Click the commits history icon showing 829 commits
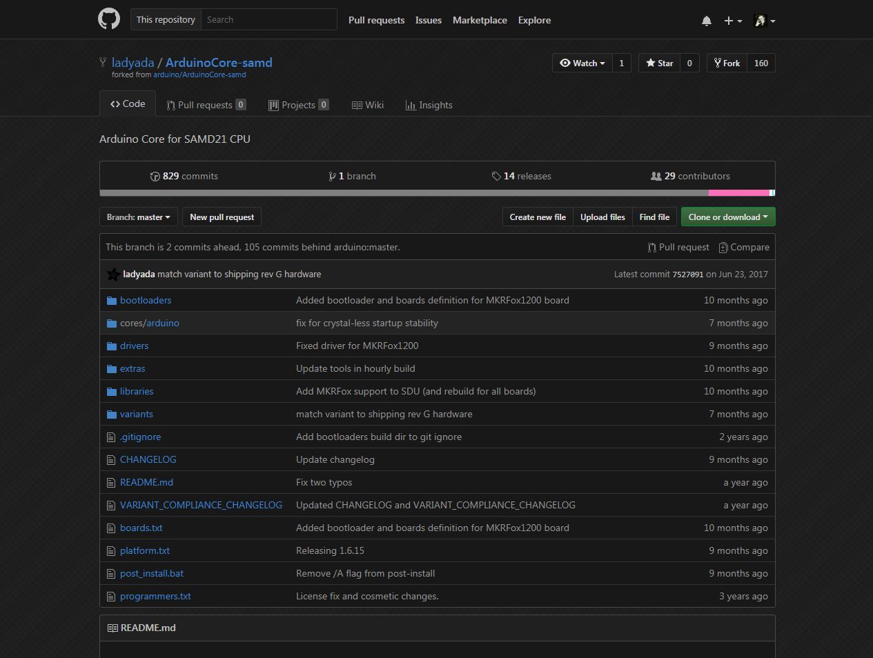 tap(155, 176)
